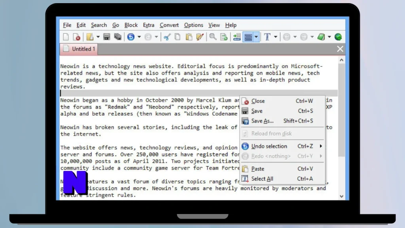Click the greyed Back arrow icon
This screenshot has height=228, width=405.
(287, 37)
